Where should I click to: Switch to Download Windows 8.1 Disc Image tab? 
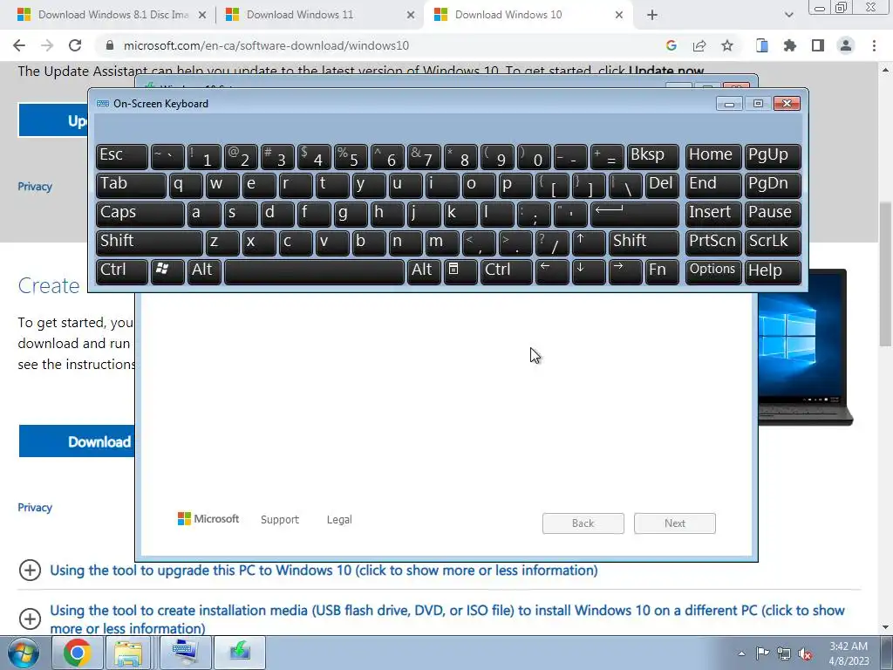click(x=112, y=15)
